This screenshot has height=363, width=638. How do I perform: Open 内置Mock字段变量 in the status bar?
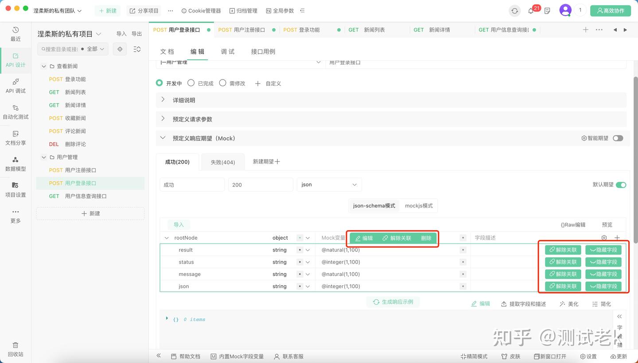click(x=237, y=356)
